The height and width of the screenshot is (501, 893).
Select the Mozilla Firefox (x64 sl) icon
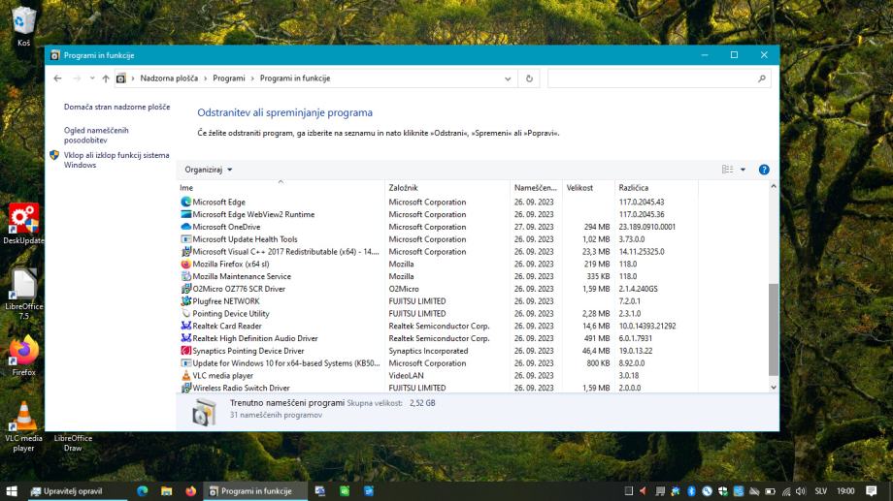click(185, 264)
